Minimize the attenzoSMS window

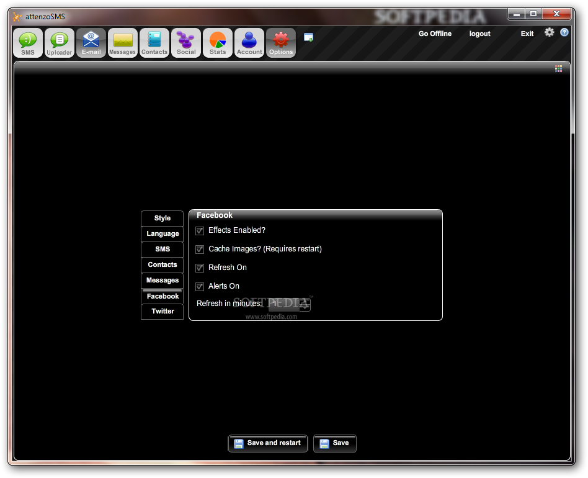coord(517,14)
